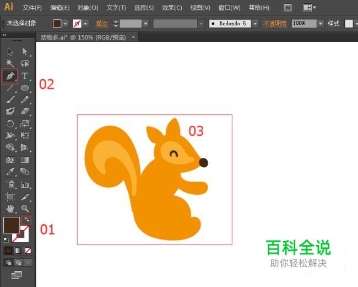Open the stroke weight dropdown

(x=145, y=23)
